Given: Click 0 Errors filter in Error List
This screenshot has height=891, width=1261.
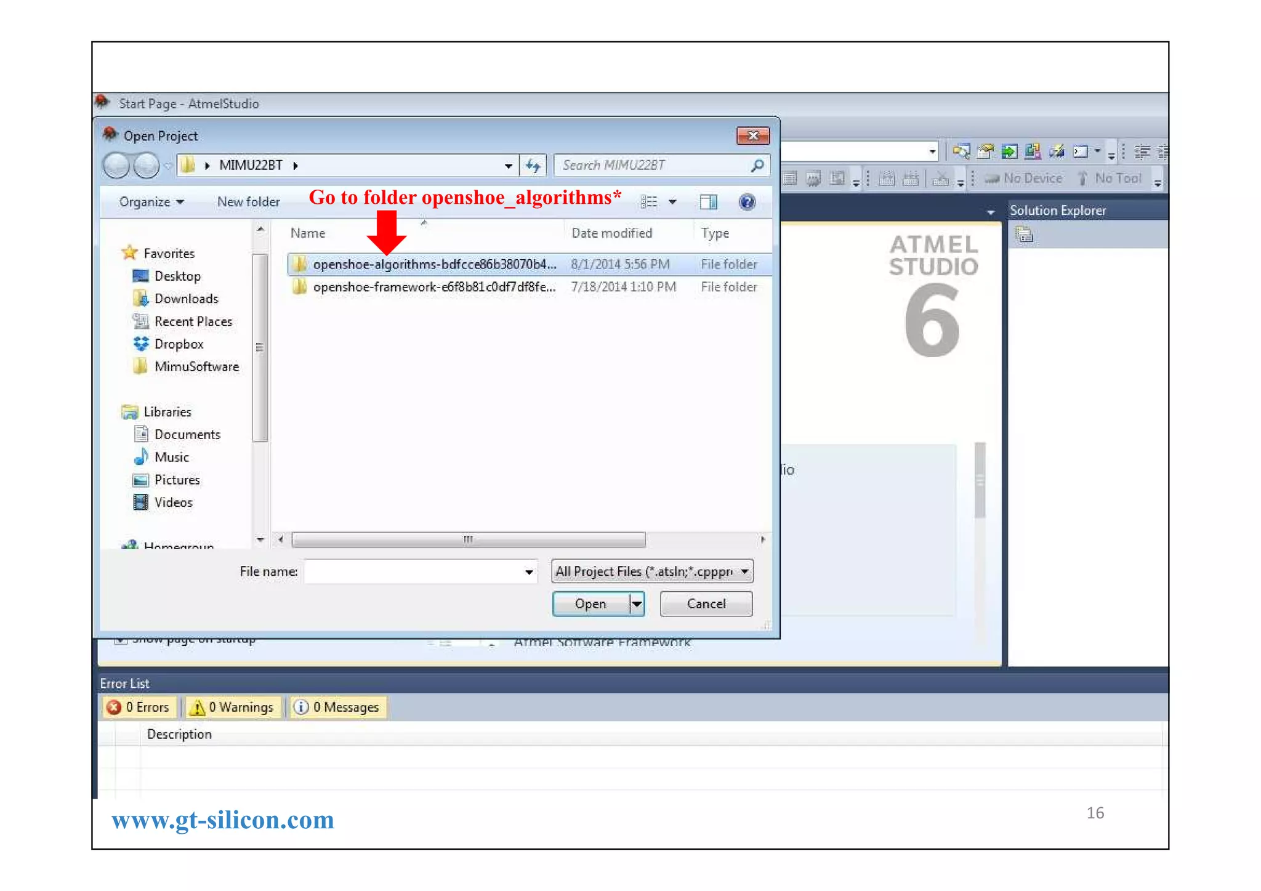Looking at the screenshot, I should 139,708.
